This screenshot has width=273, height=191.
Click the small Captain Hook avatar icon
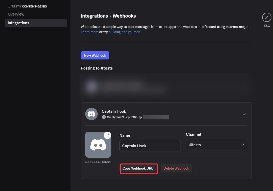[x=91, y=114]
